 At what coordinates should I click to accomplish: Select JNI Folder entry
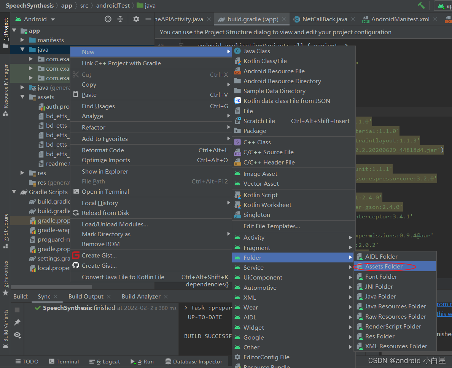pos(395,287)
